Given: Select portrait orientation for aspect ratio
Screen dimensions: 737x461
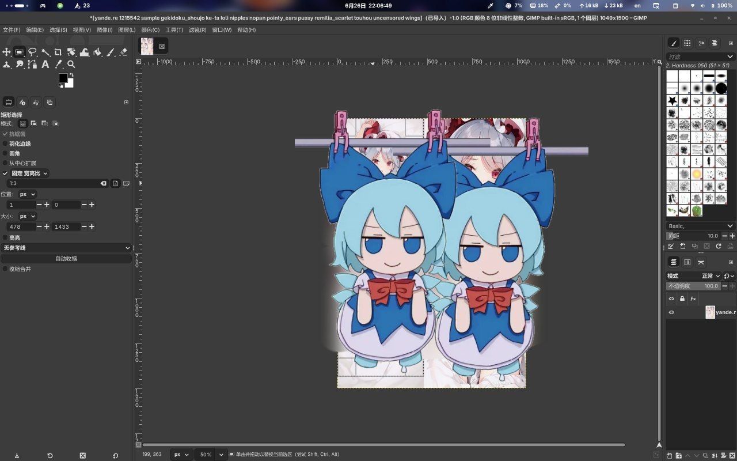Looking at the screenshot, I should [x=116, y=183].
